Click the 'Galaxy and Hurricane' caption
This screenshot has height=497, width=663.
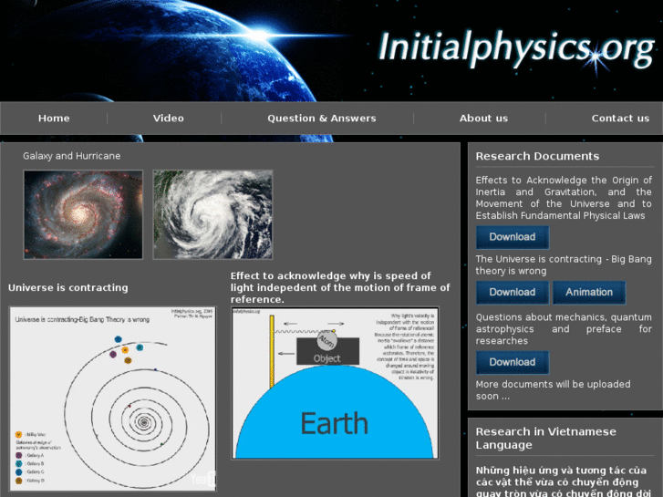(x=71, y=156)
